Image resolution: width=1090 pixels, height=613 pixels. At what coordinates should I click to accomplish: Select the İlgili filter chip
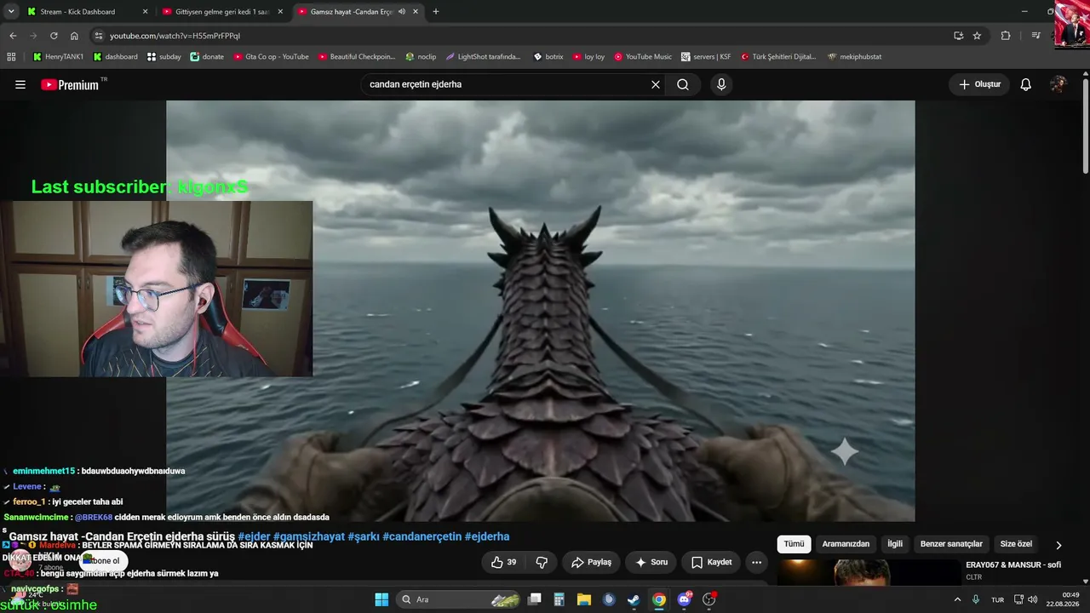(x=895, y=544)
